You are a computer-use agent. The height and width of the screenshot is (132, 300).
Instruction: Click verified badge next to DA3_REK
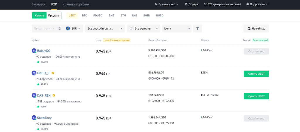point(54,95)
